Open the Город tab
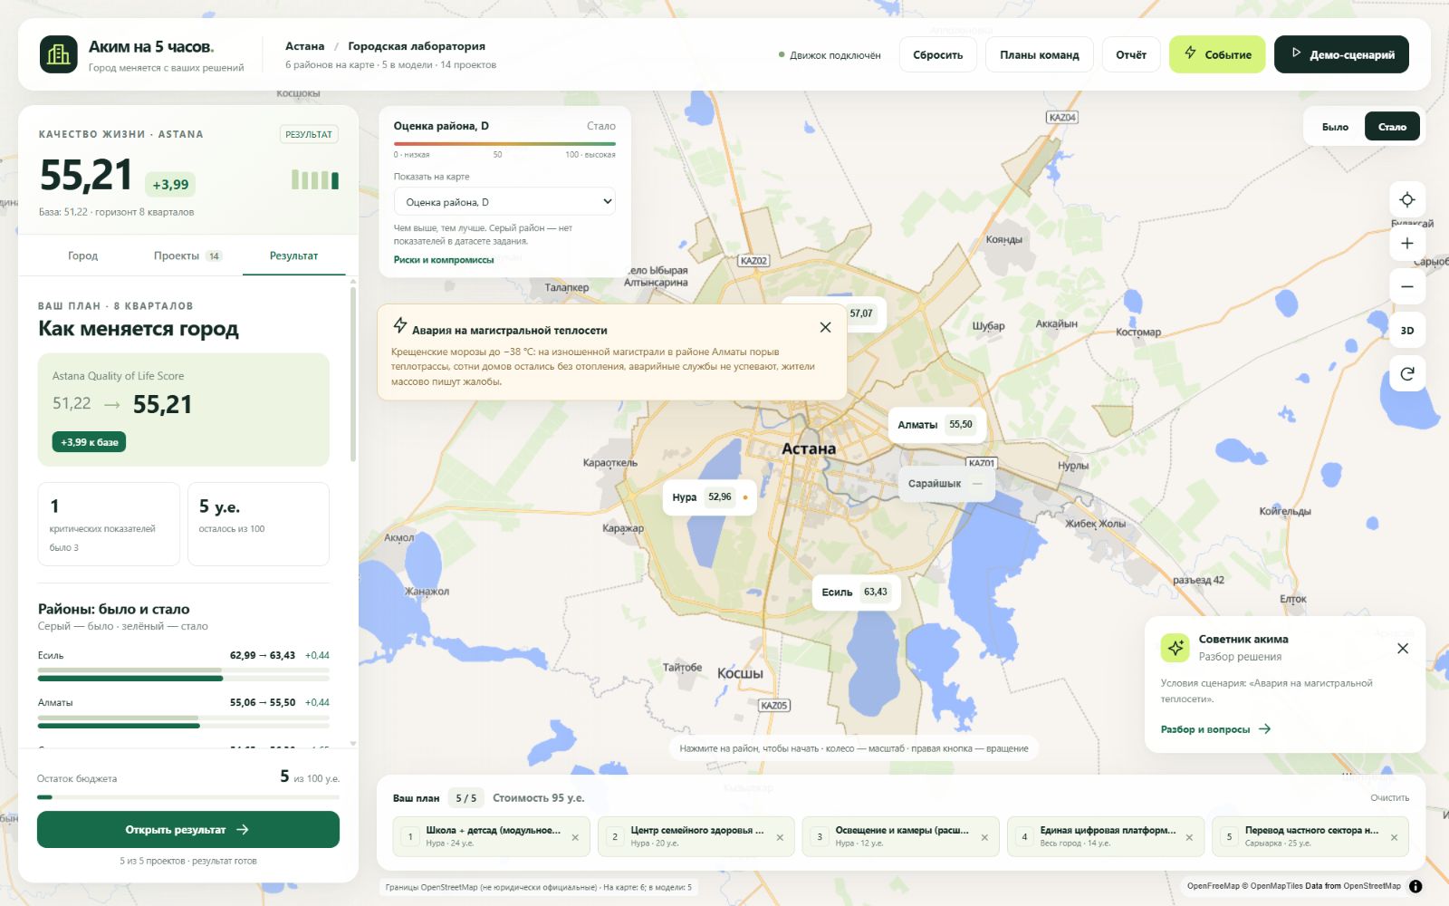The image size is (1449, 906). (82, 255)
